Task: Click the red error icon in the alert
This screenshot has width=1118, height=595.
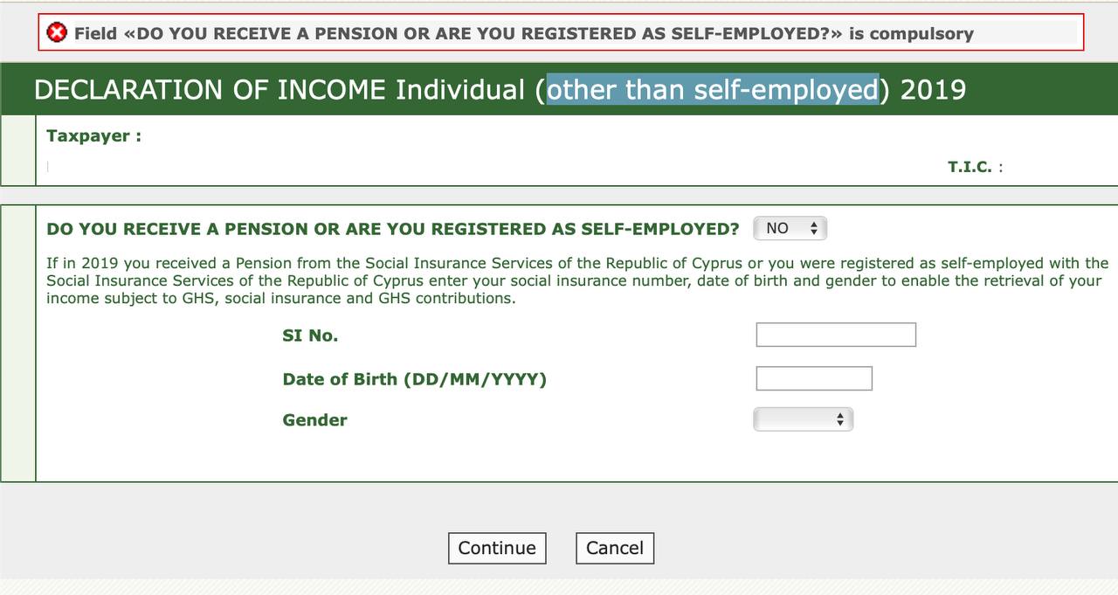Action: pyautogui.click(x=57, y=33)
